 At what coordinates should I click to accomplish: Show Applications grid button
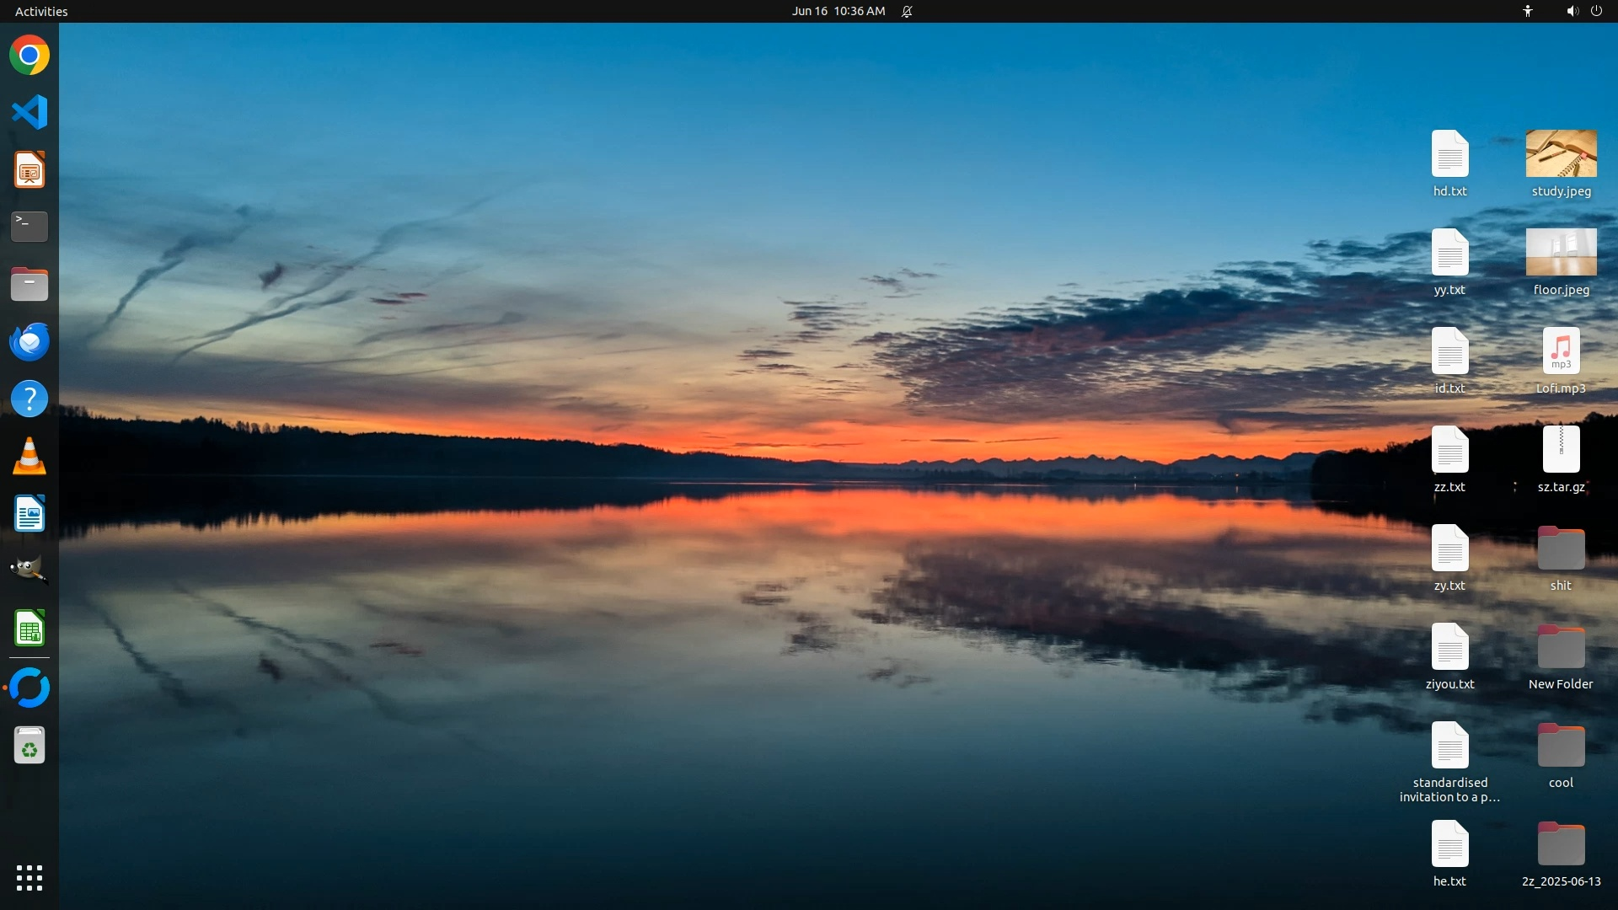coord(29,878)
